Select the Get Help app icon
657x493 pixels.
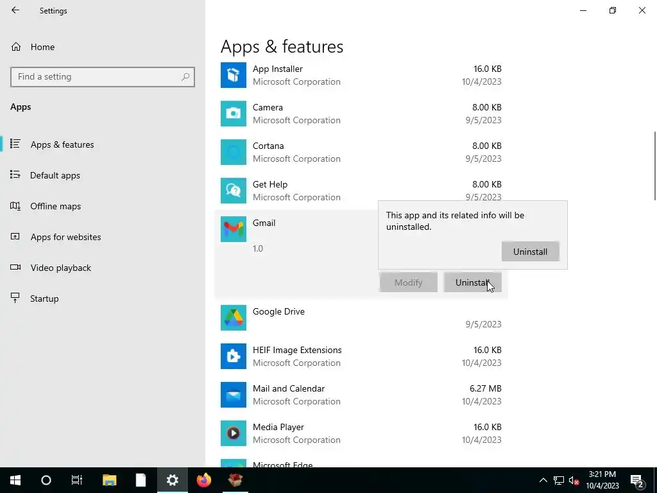coord(234,191)
